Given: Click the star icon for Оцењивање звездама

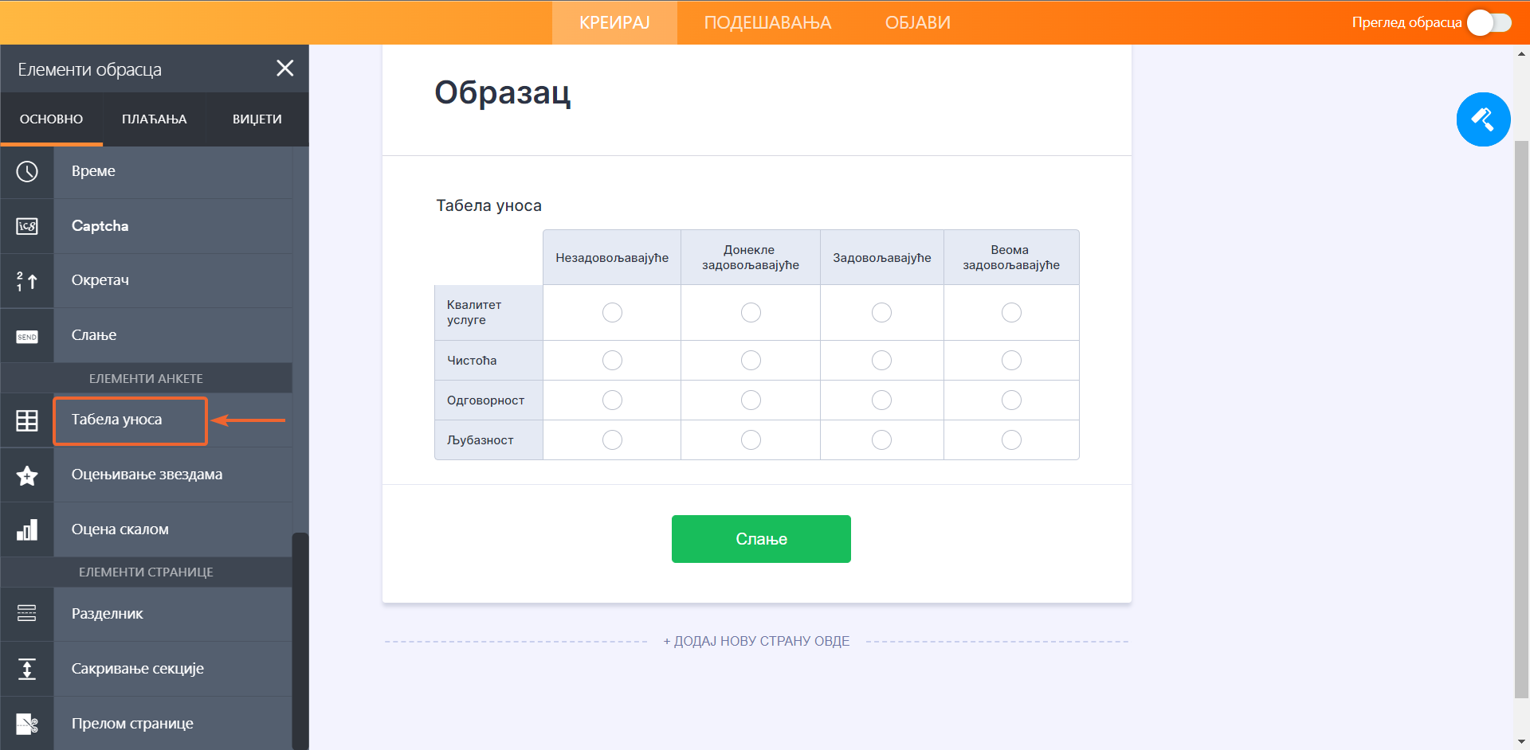Looking at the screenshot, I should pos(27,475).
